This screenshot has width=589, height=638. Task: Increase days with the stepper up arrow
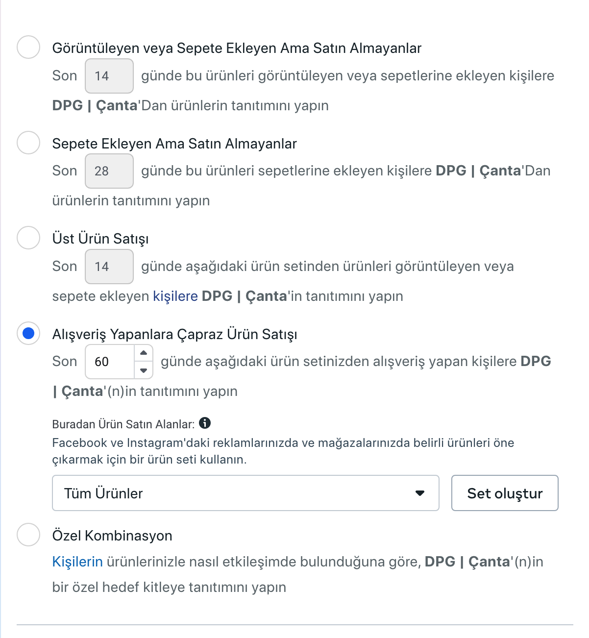point(144,353)
